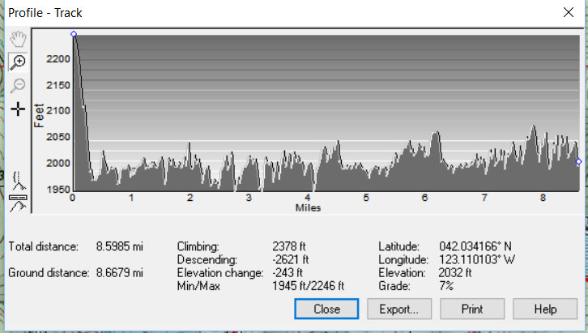
Task: Click the zoom out magnifier tool
Action: (x=17, y=85)
